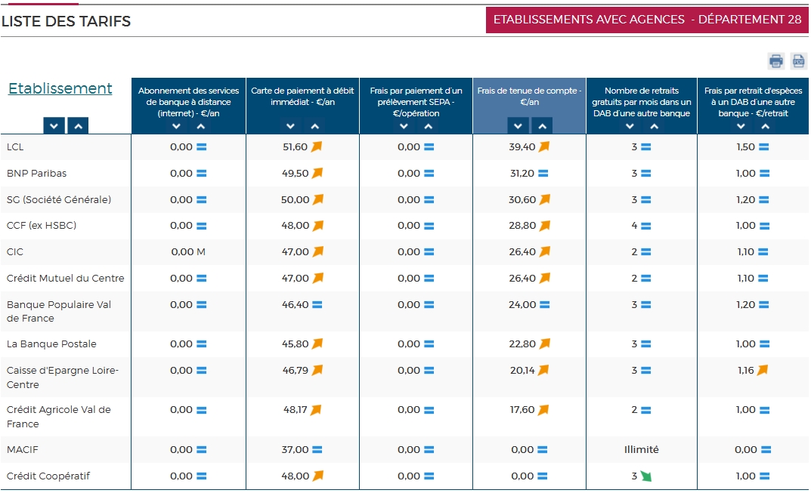Click the equal icon beside BNP Paribas 31,20
The image size is (811, 493).
click(543, 173)
